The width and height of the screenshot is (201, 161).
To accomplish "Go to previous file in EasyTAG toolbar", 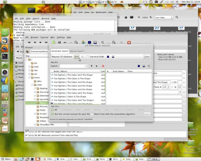I will coord(35,42).
